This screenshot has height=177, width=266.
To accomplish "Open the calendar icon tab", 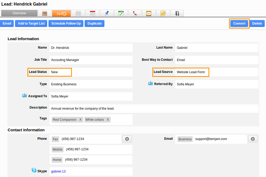I will pyautogui.click(x=92, y=13).
